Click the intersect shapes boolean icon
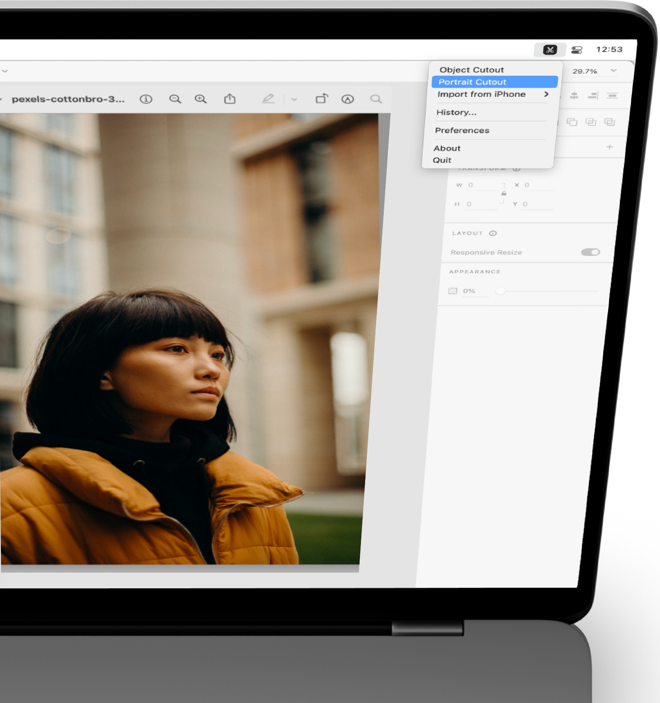 tap(591, 122)
